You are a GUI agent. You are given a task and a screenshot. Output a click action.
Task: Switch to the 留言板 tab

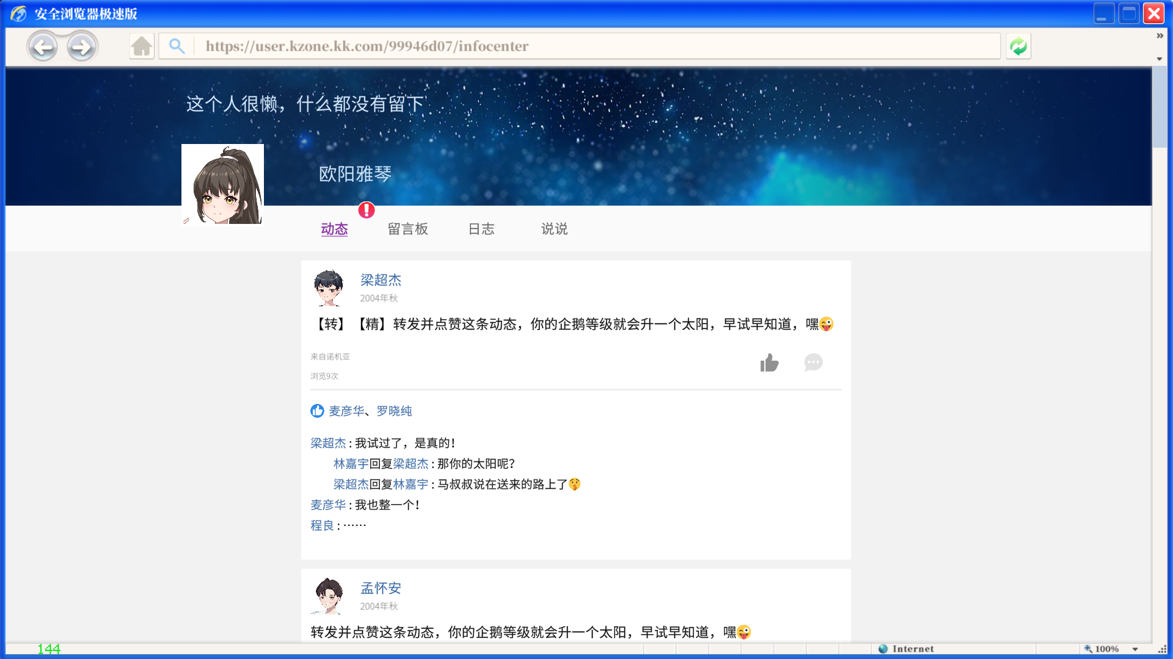[408, 229]
